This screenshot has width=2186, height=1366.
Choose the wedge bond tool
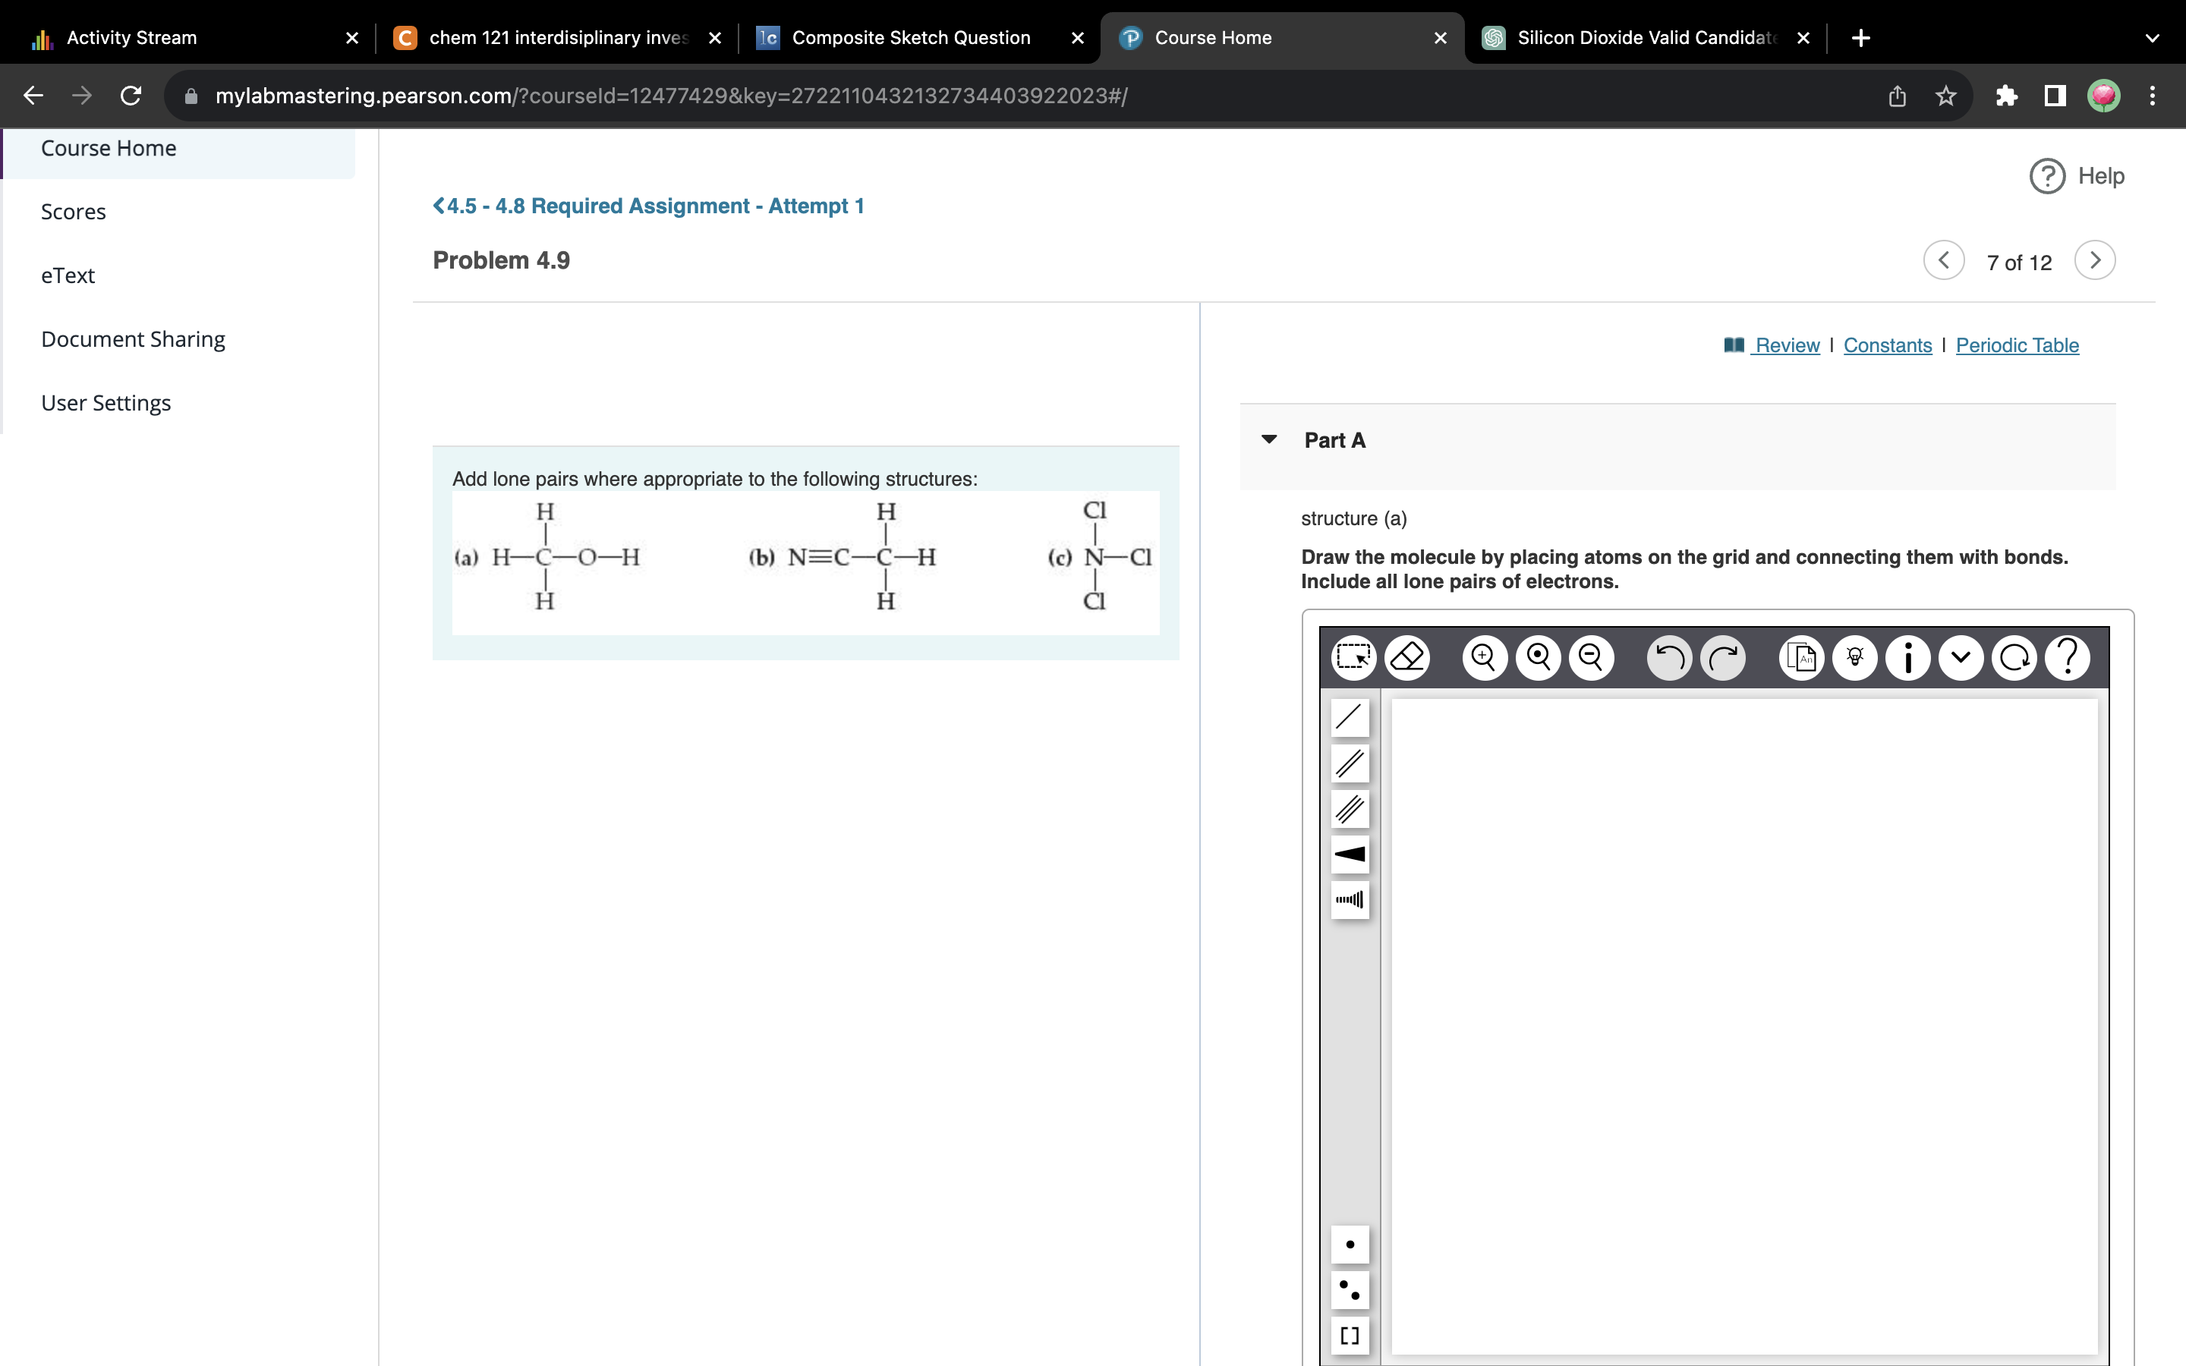coord(1350,853)
